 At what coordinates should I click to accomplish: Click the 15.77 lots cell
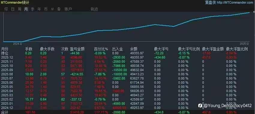tap(29, 99)
